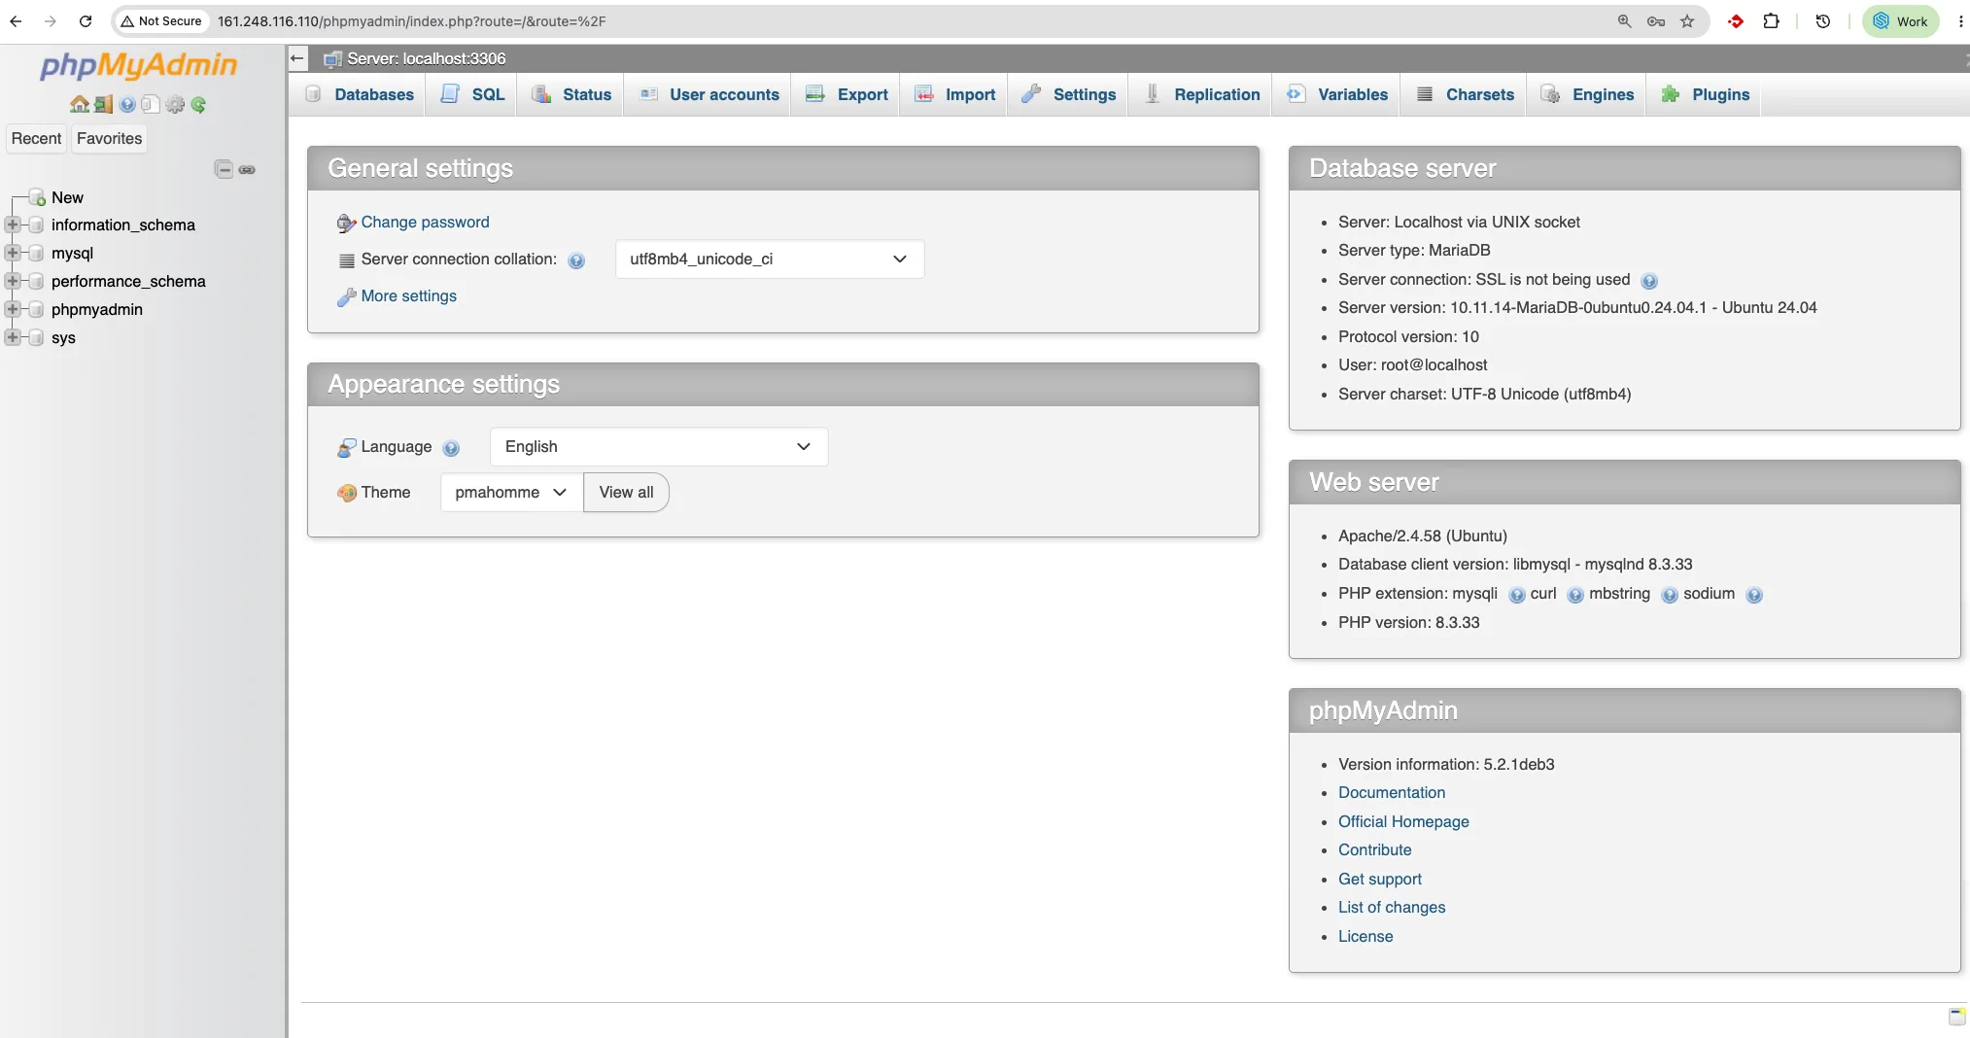Open the Work profile chip in browser toolbar
Viewport: 1970px width, 1038px height.
tap(1901, 20)
